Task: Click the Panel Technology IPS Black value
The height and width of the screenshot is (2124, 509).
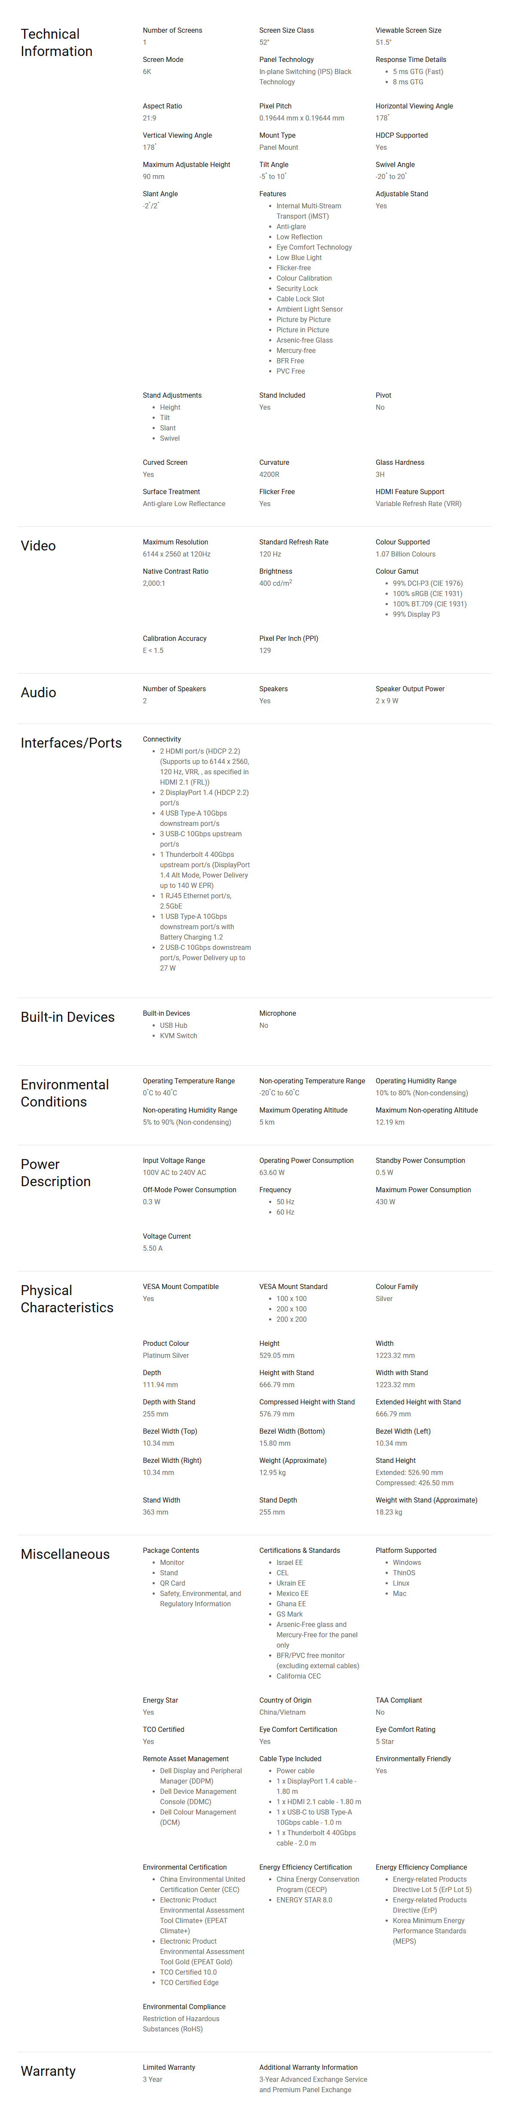Action: [306, 77]
